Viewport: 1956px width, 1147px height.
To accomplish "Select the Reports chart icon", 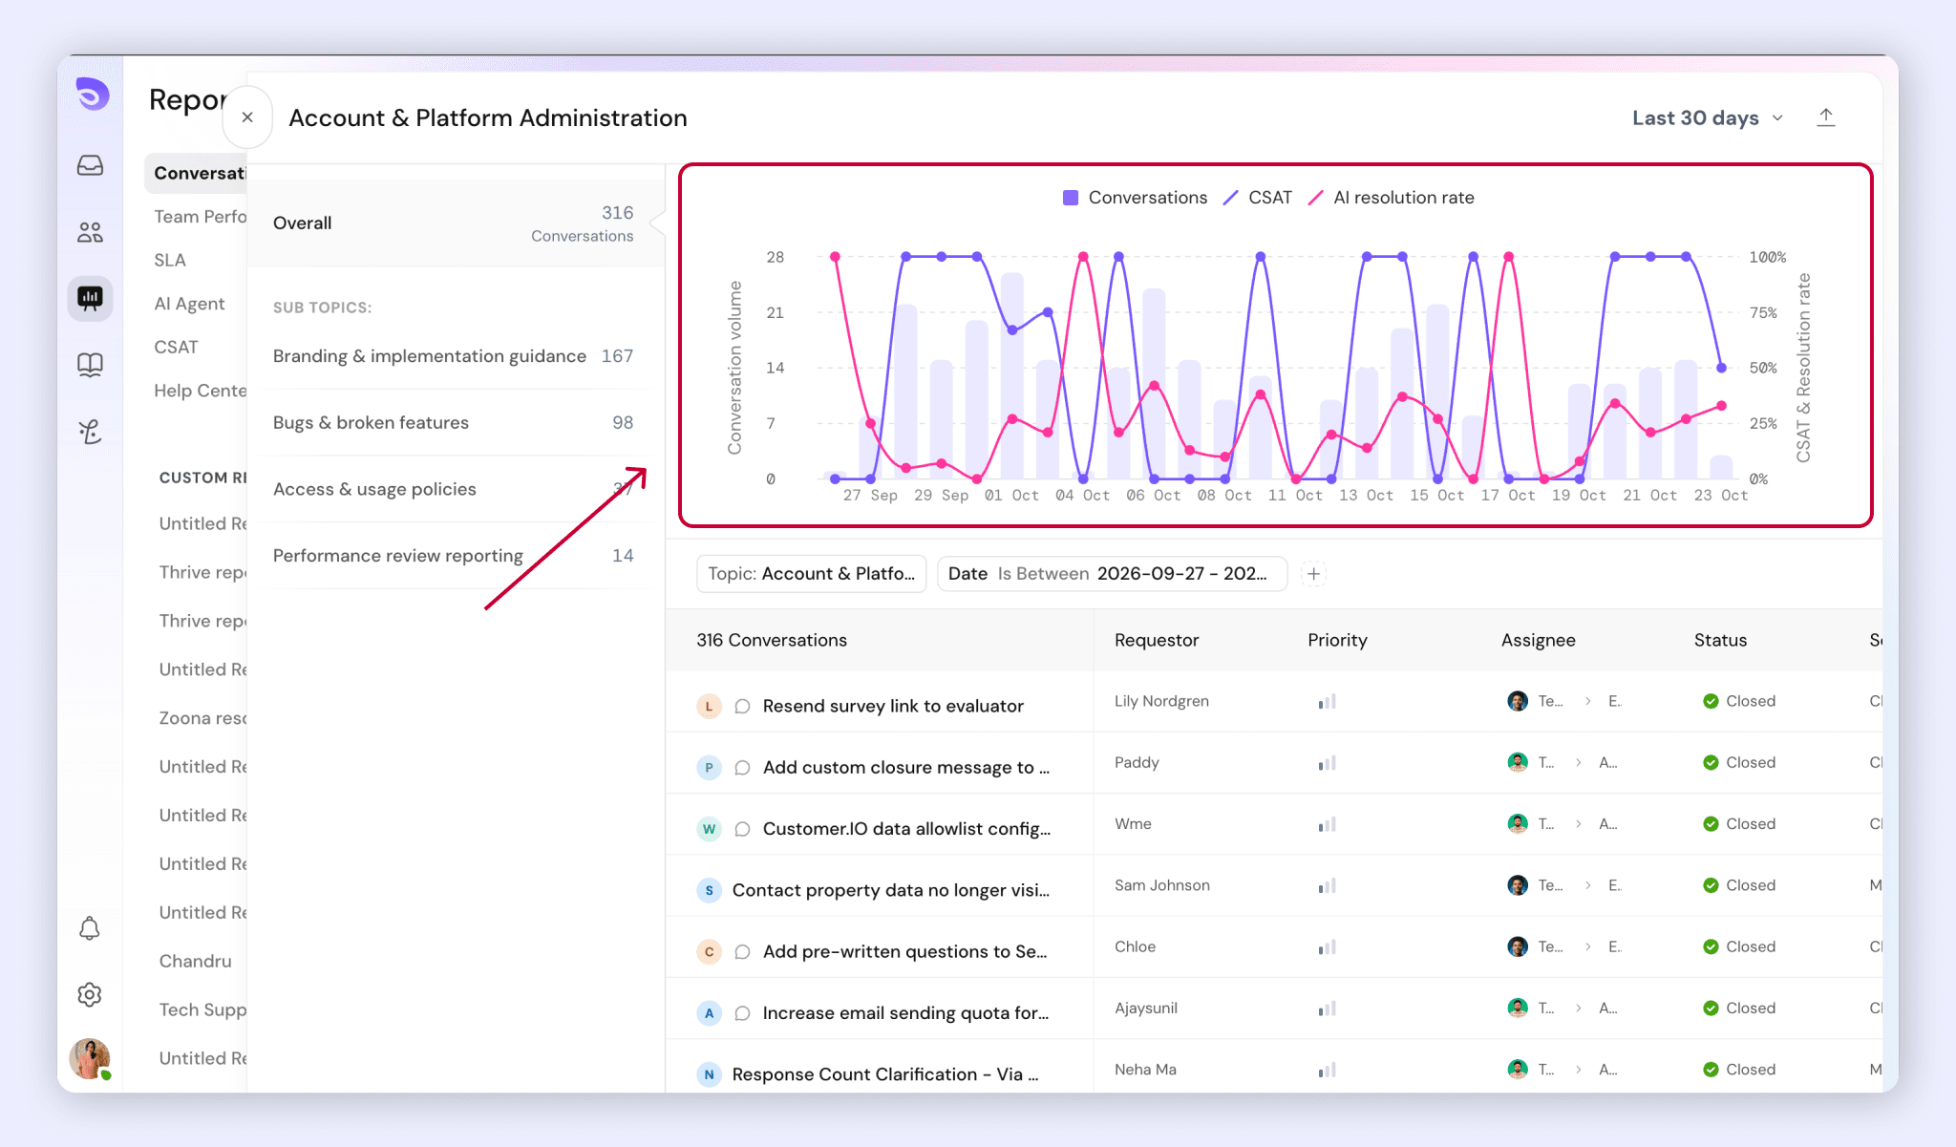I will (90, 298).
